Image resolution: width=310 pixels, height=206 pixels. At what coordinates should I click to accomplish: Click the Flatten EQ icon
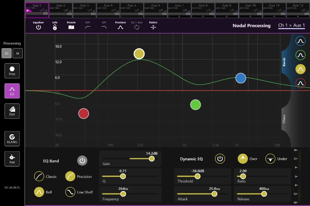pyautogui.click(x=153, y=27)
